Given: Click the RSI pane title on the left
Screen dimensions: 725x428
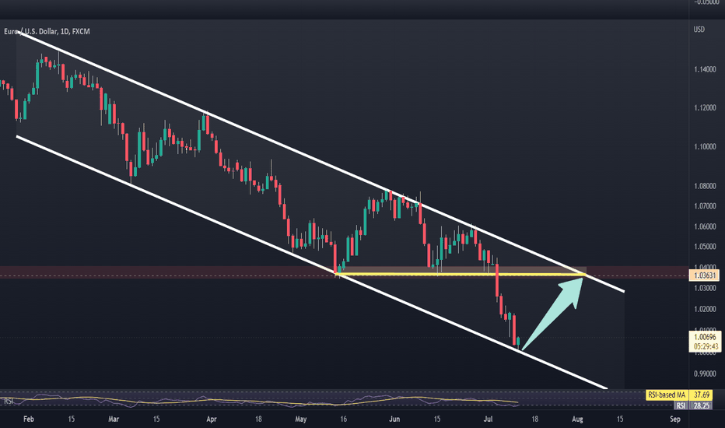Looking at the screenshot, I should click(x=9, y=402).
